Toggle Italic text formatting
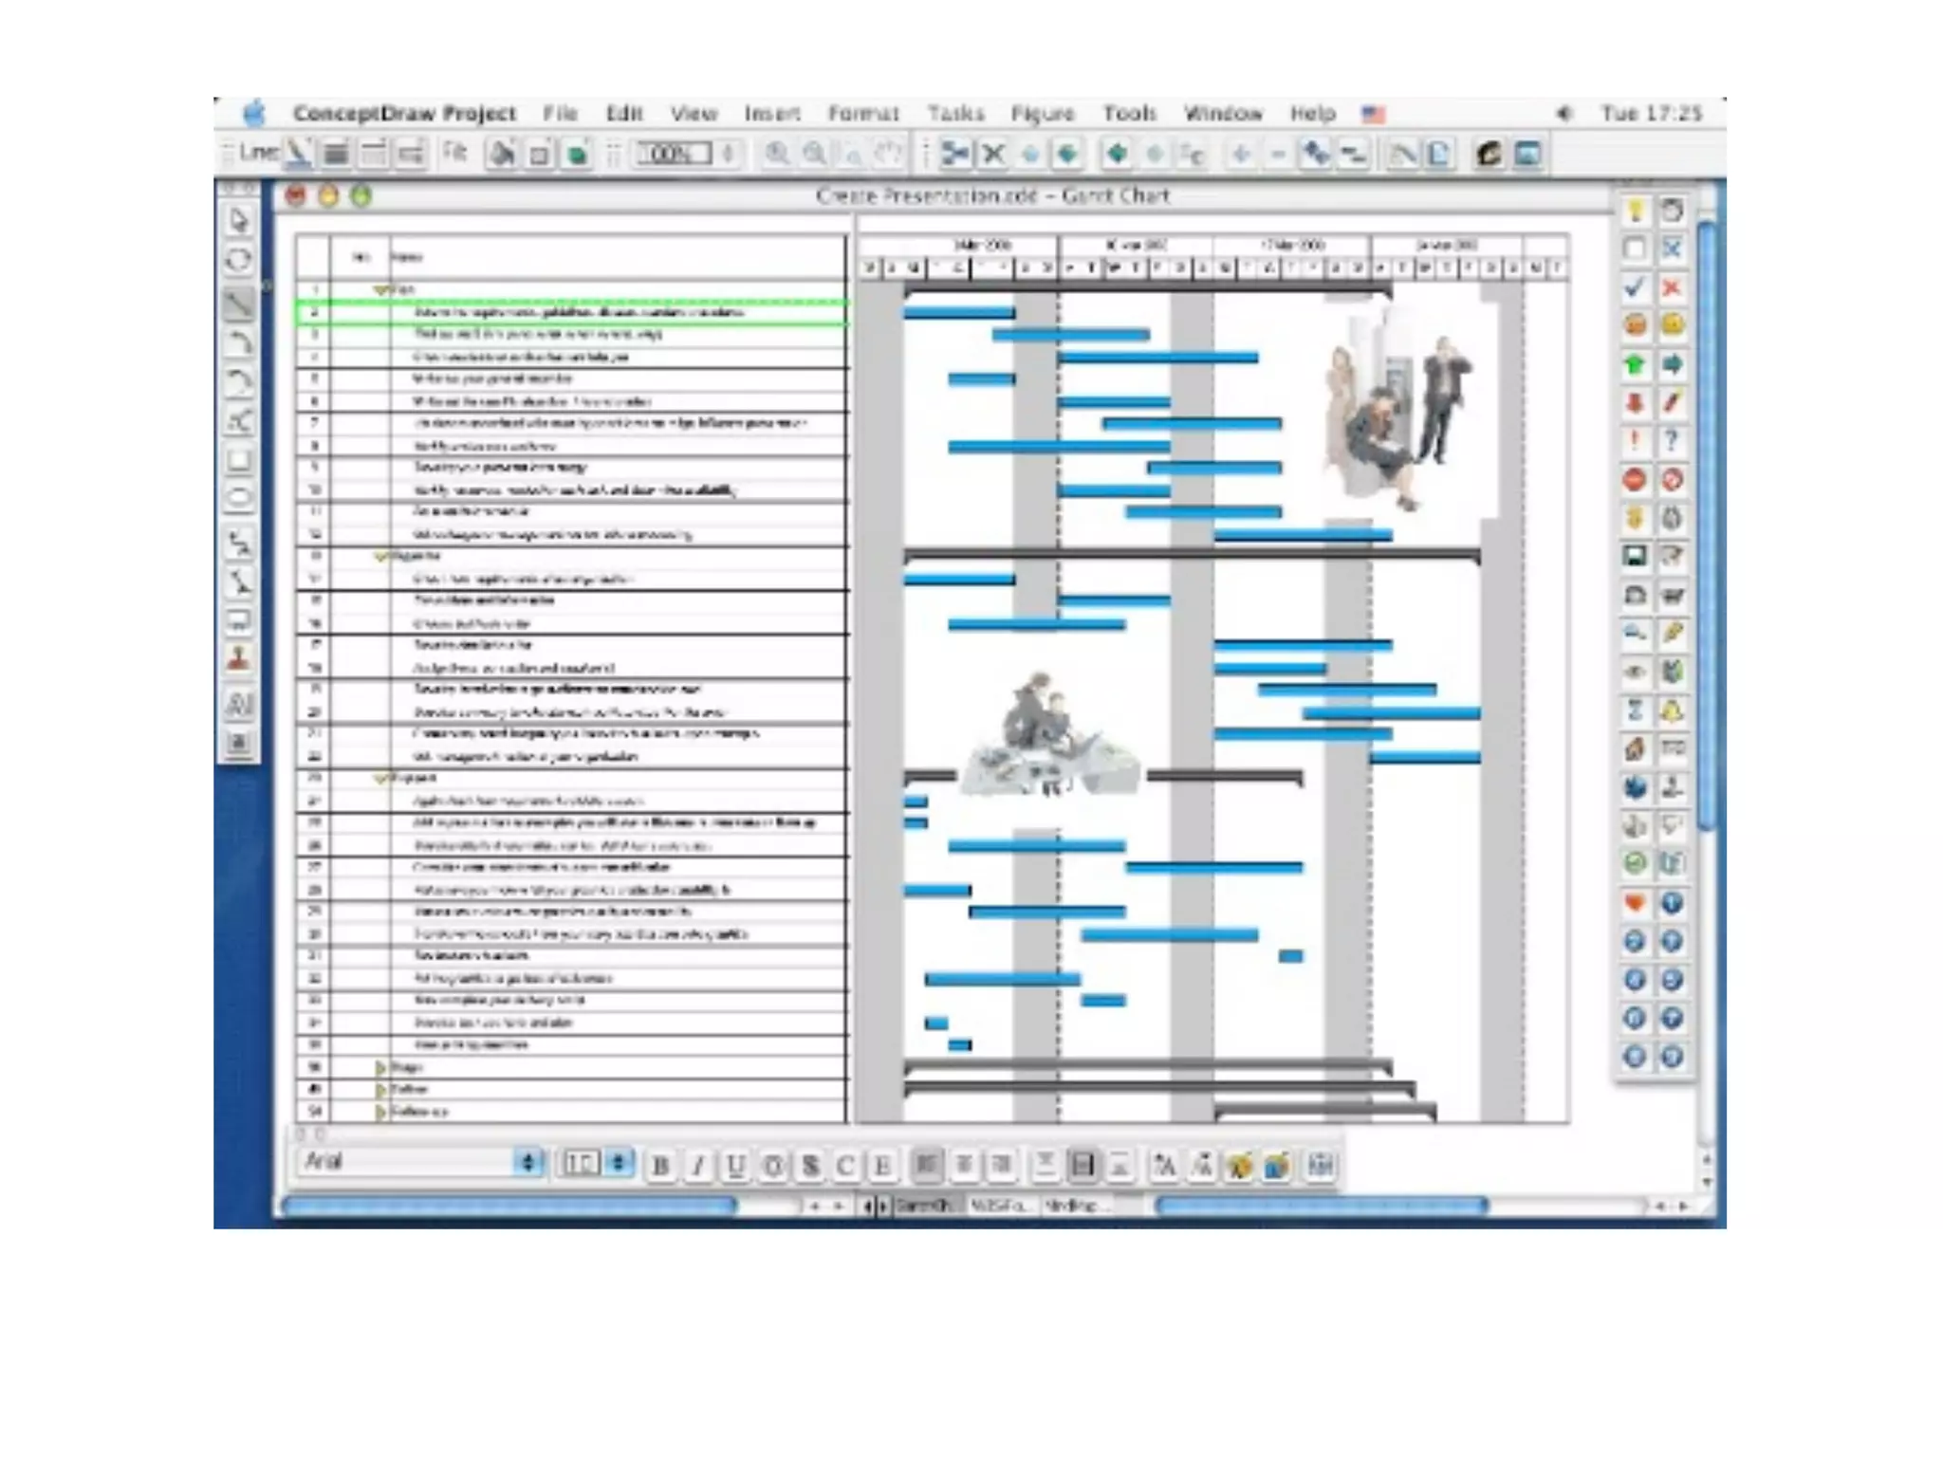This screenshot has width=1943, height=1457. pos(698,1165)
